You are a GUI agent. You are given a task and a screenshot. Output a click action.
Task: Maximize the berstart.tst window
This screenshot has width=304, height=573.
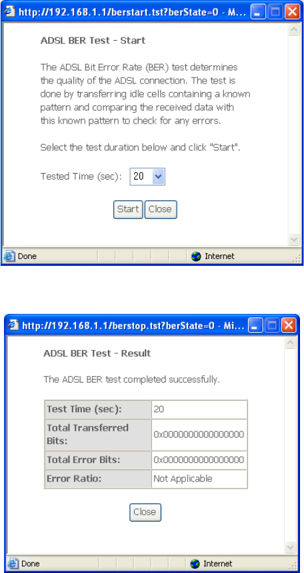click(275, 12)
